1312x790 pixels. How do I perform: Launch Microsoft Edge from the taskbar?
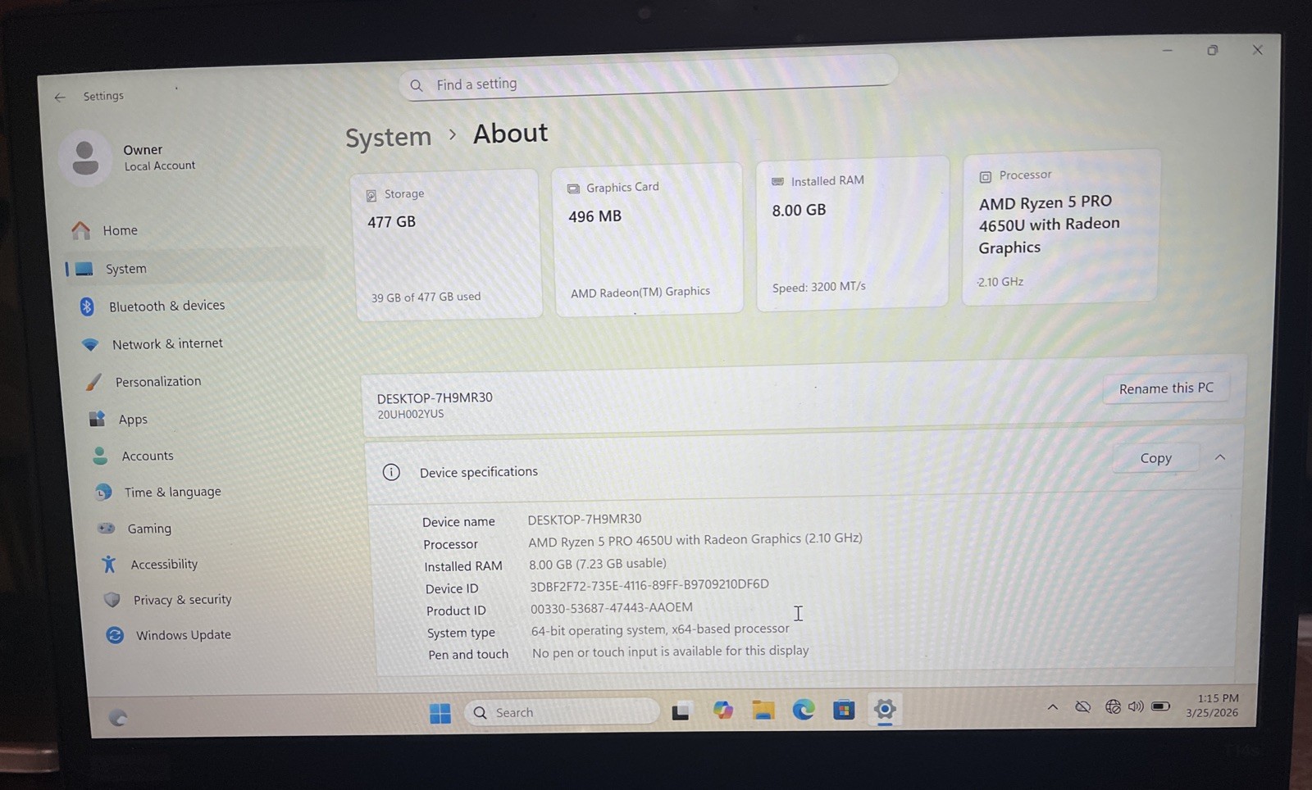point(804,709)
